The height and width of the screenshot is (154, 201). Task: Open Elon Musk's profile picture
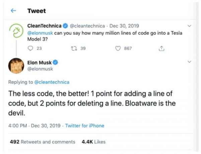16,66
